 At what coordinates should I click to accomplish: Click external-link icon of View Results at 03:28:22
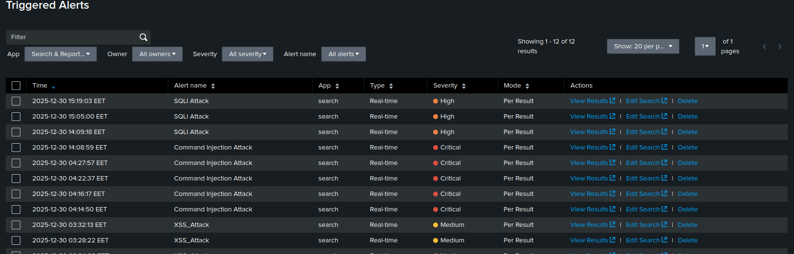point(613,240)
